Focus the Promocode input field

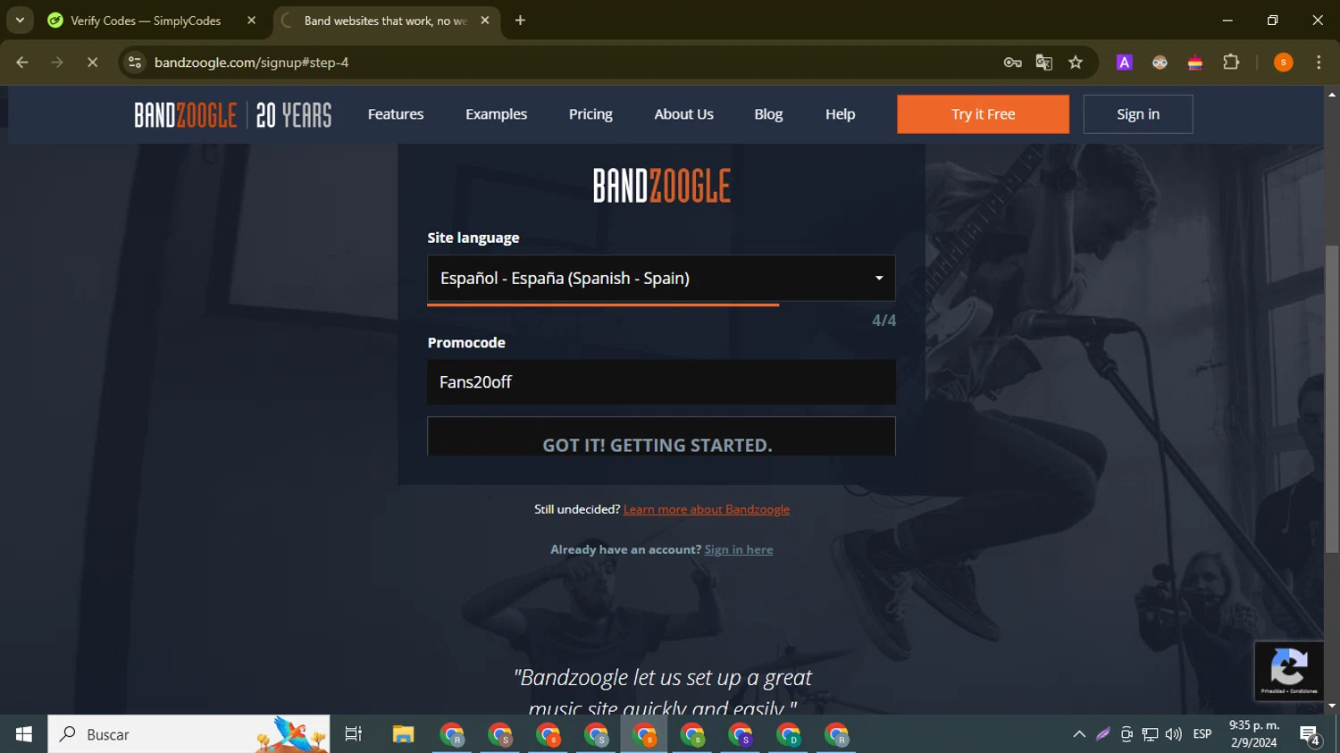tap(661, 382)
